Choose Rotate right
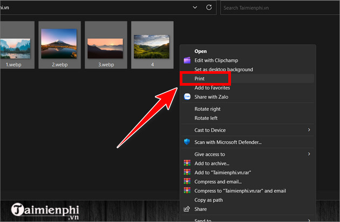The height and width of the screenshot is (222, 340). point(248,109)
